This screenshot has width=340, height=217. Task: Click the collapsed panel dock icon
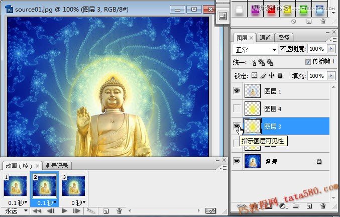point(222,17)
